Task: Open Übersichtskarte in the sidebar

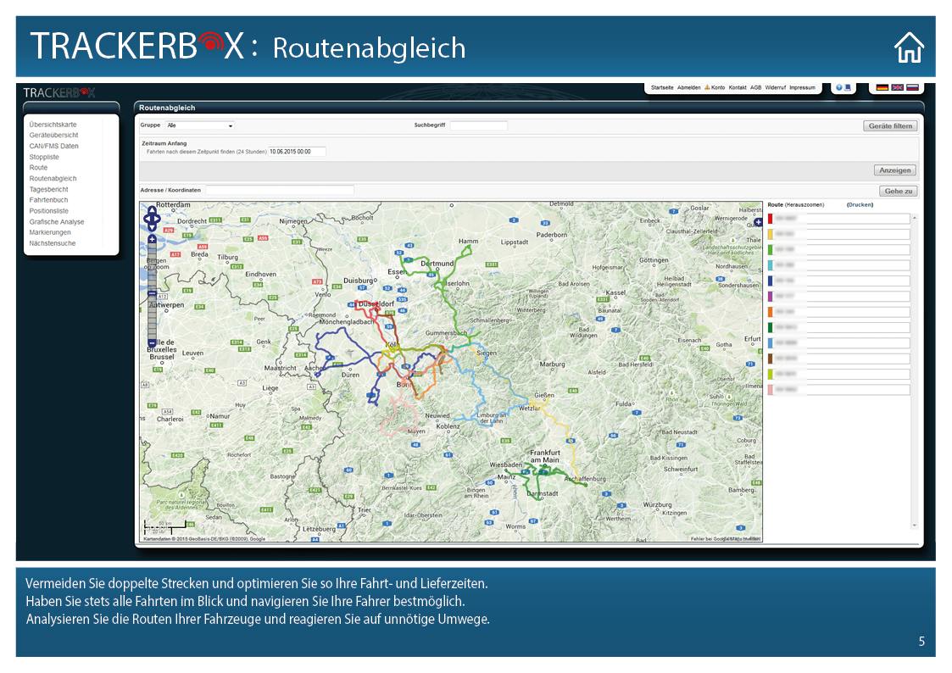Action: 53,125
